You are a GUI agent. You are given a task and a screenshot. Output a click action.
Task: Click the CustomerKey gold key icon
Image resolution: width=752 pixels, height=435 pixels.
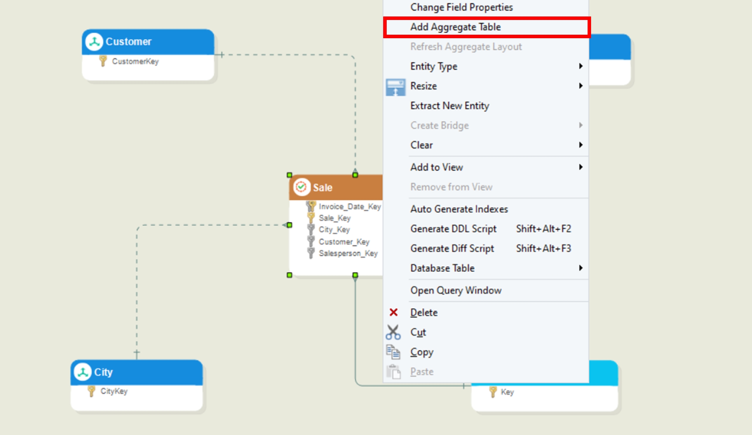pos(102,61)
